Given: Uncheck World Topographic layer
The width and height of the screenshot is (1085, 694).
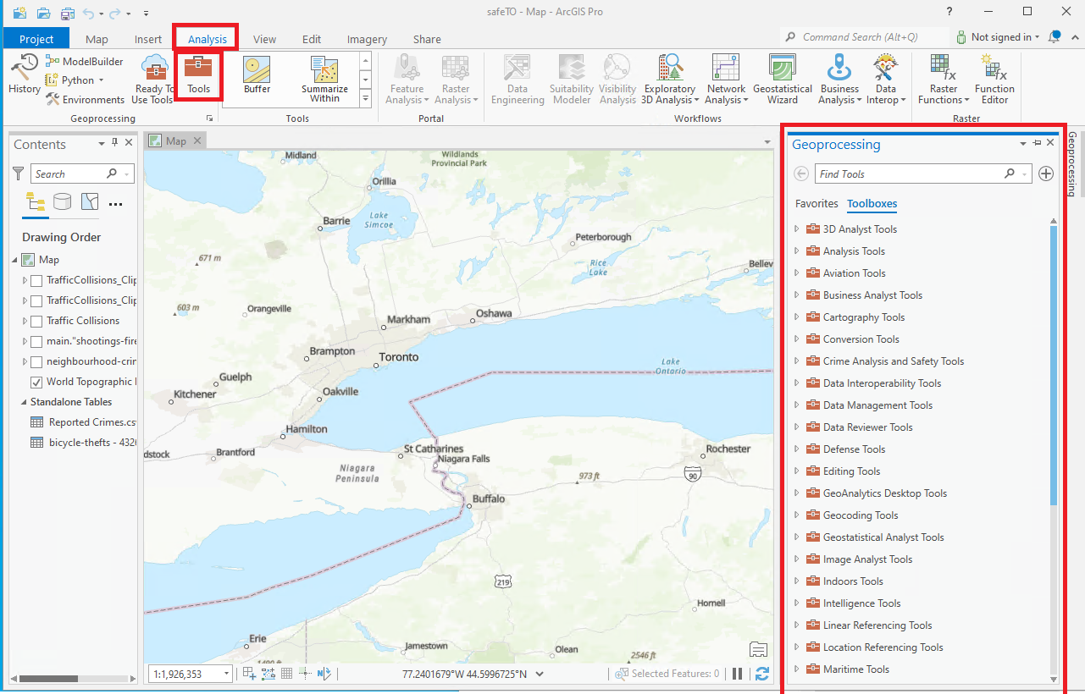Looking at the screenshot, I should pyautogui.click(x=36, y=382).
